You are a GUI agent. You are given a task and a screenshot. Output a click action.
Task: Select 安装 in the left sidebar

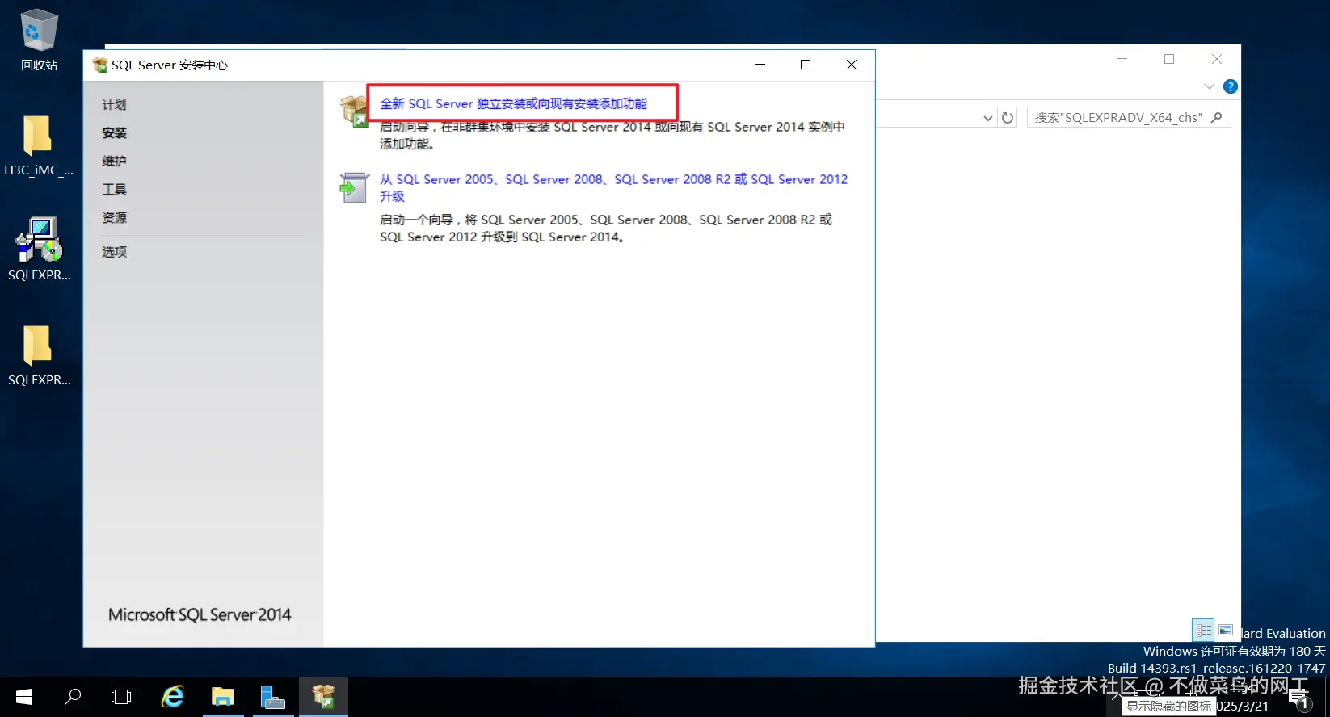tap(114, 132)
